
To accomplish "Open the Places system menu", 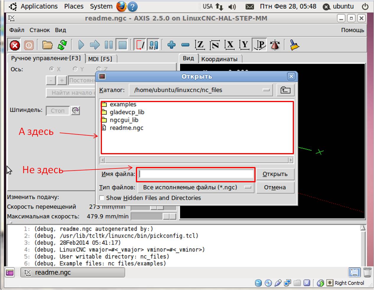I will [x=74, y=6].
